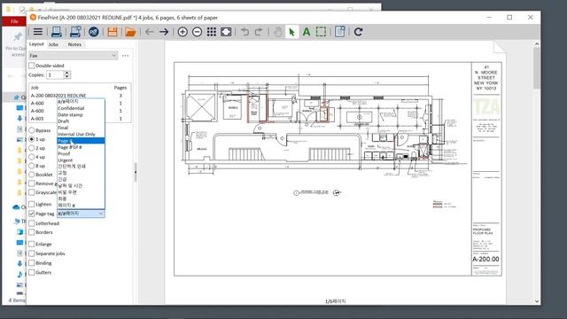Select the green arrow pointer tool
567x319 pixels.
click(x=291, y=32)
